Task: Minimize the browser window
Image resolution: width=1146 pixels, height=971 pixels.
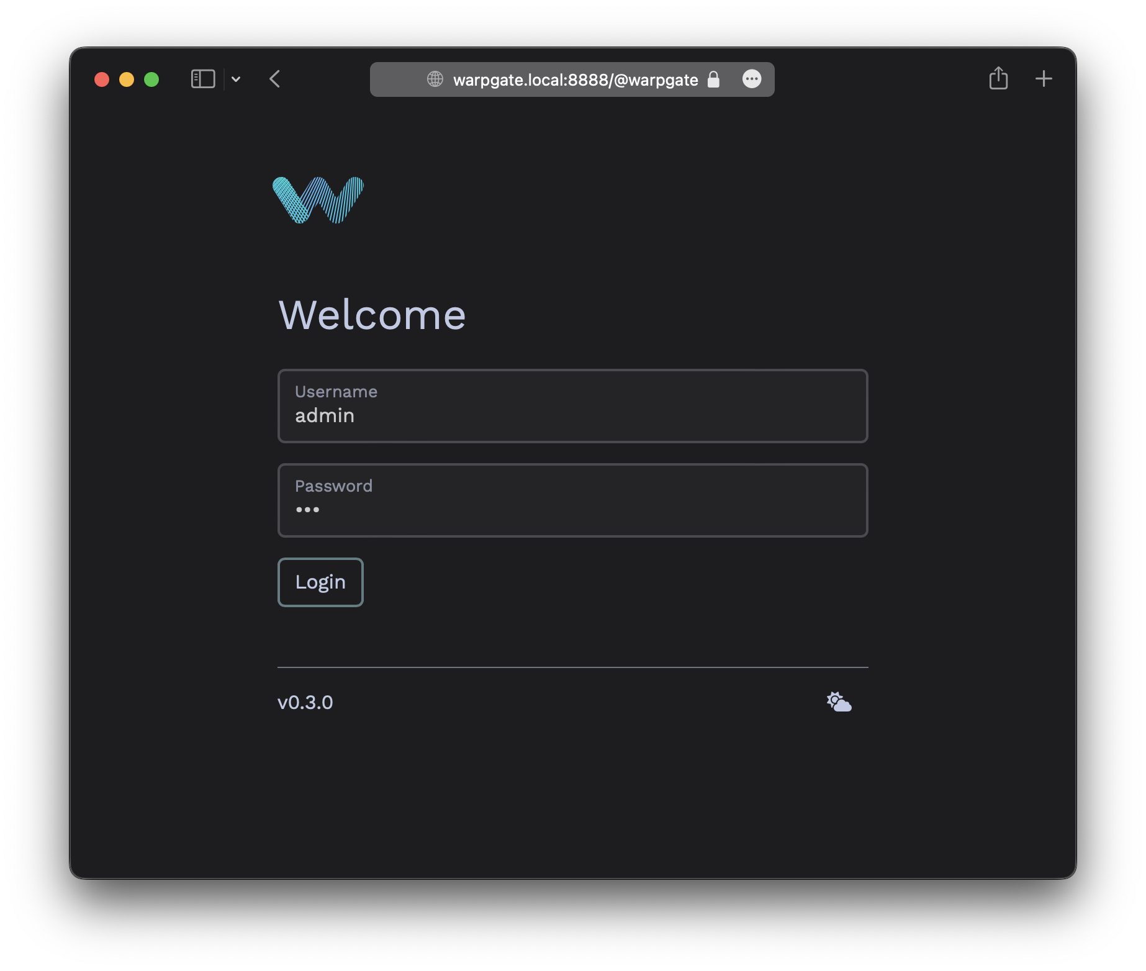Action: coord(127,79)
